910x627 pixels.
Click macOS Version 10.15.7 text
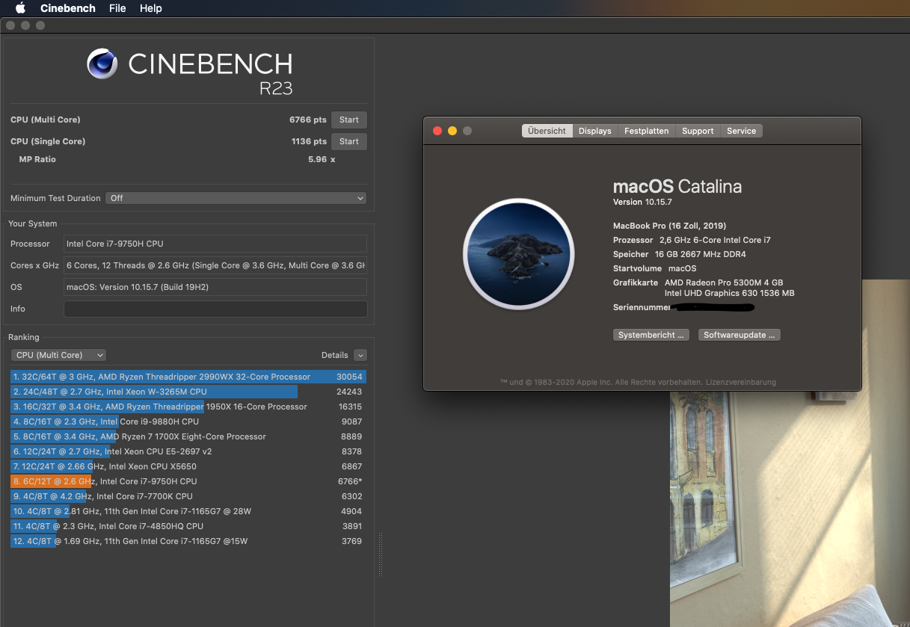(642, 202)
